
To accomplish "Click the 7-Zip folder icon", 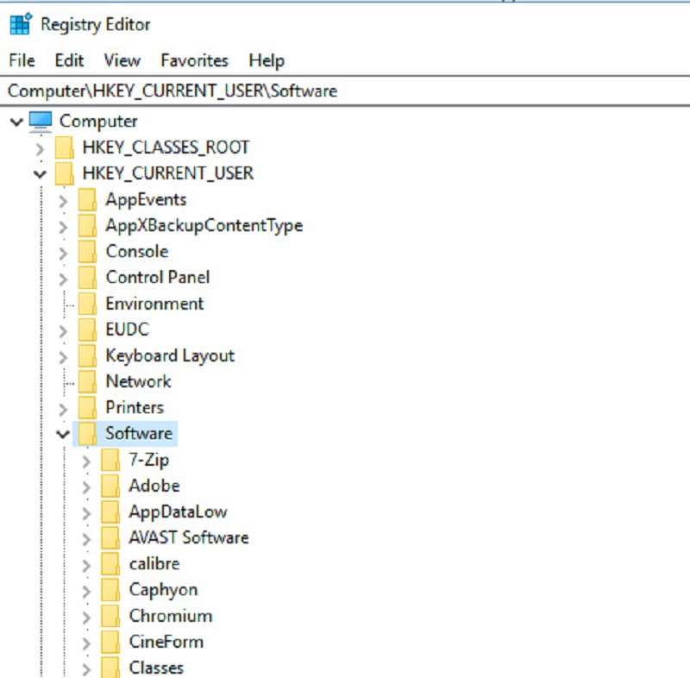I will click(110, 460).
